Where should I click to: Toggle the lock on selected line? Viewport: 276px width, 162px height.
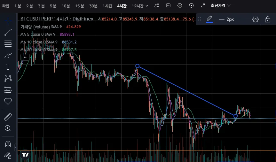[x=268, y=19]
